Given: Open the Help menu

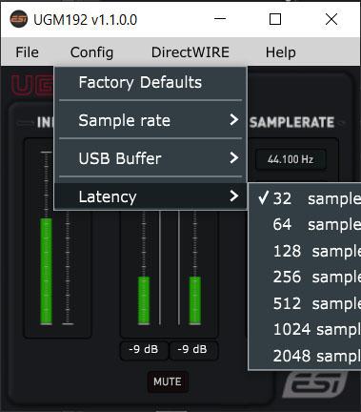Looking at the screenshot, I should coord(281,52).
